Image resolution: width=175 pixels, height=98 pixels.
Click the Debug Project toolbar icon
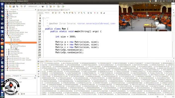coord(58,6)
